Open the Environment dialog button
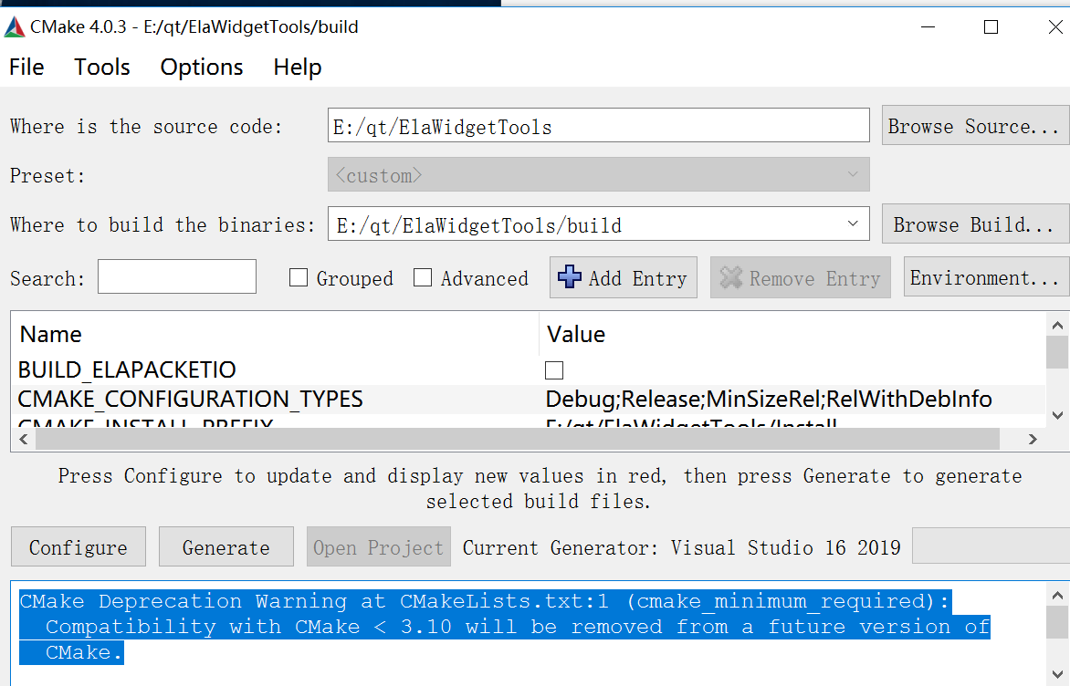This screenshot has height=686, width=1070. (x=986, y=277)
